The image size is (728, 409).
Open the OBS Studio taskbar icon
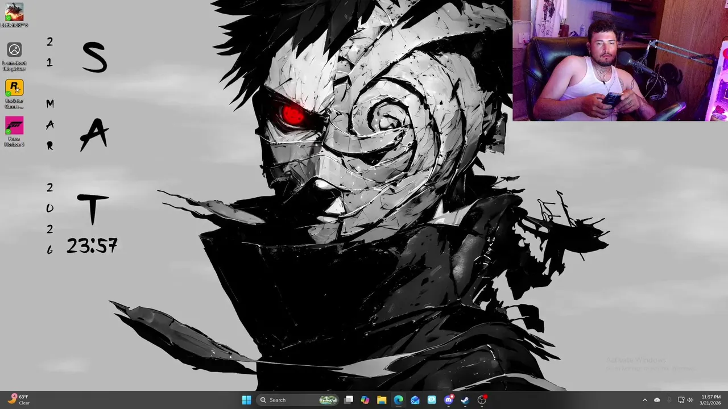482,400
